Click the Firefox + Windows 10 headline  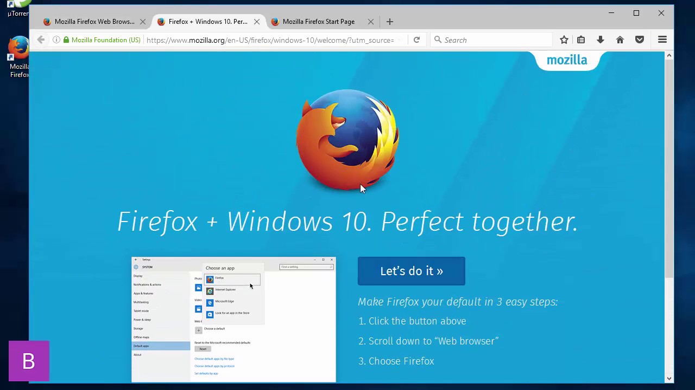pyautogui.click(x=347, y=222)
